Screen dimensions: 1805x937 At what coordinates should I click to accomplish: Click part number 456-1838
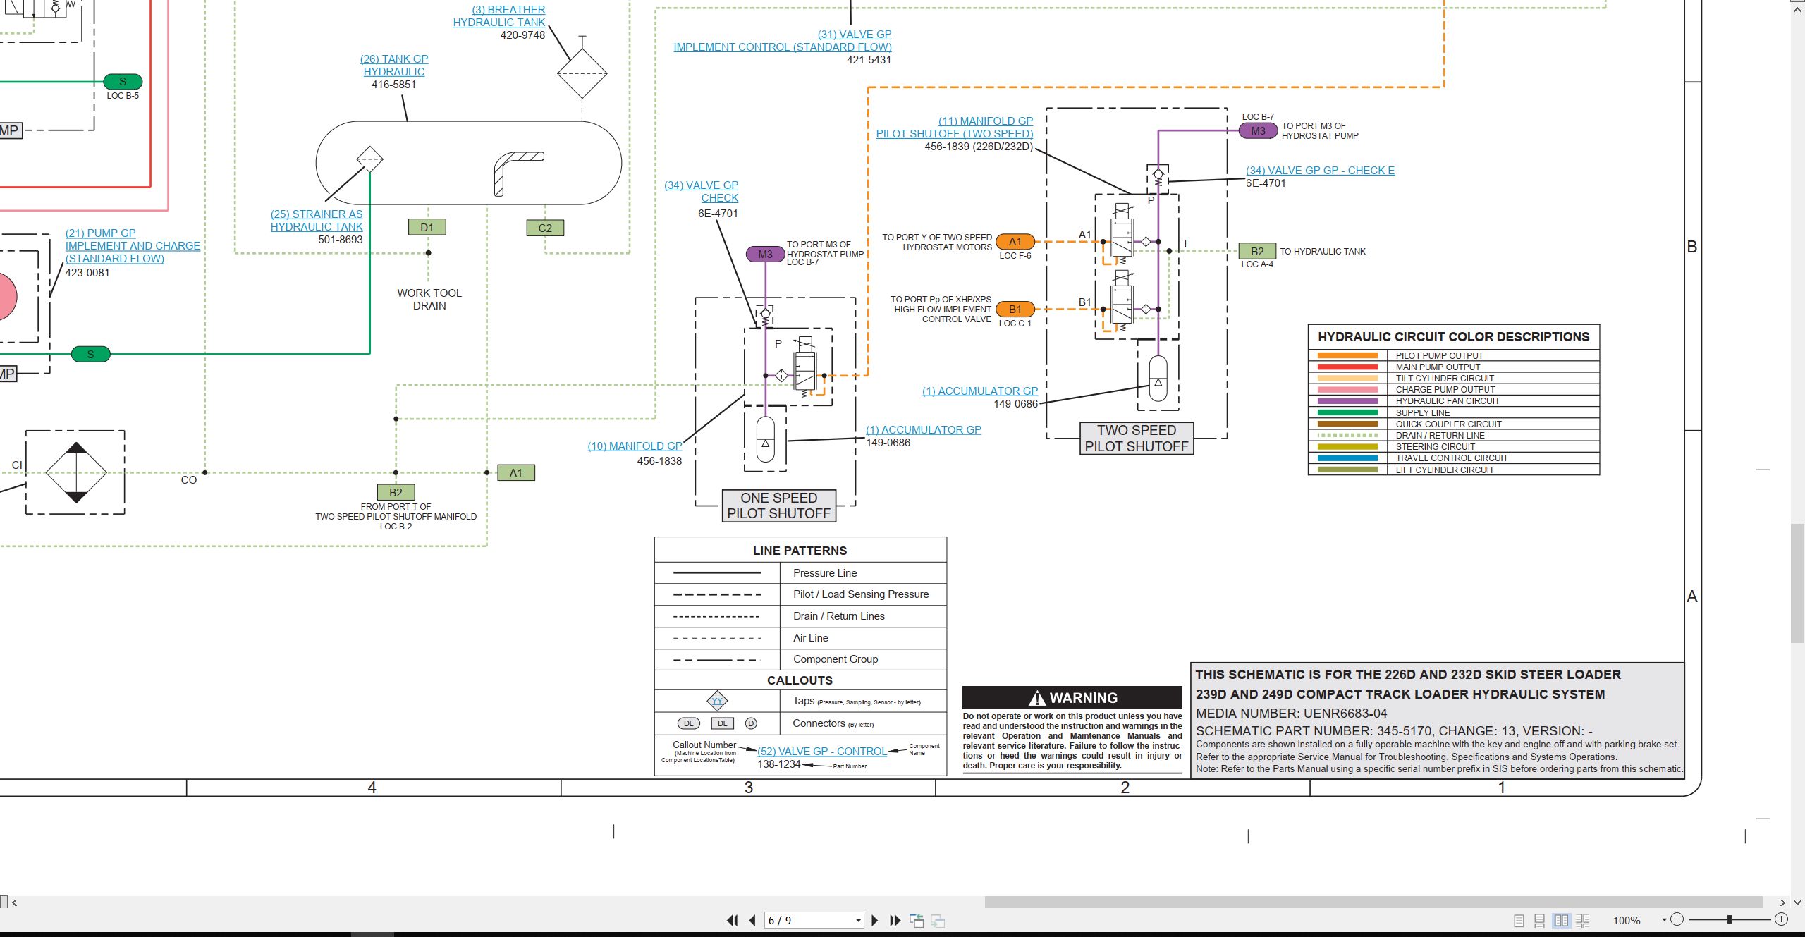pos(659,461)
